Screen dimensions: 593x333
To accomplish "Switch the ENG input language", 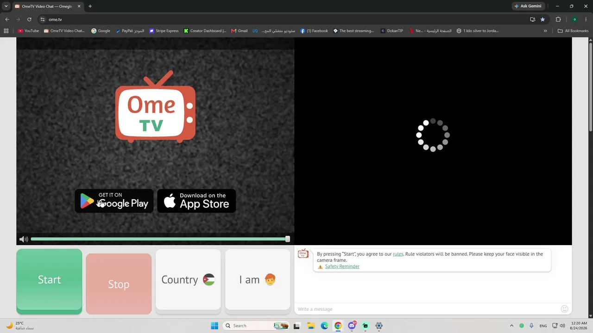I will [x=543, y=326].
